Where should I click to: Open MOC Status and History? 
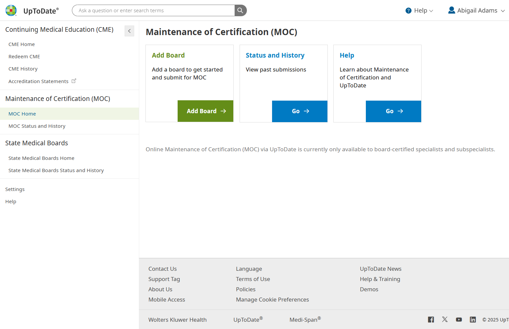click(x=37, y=126)
